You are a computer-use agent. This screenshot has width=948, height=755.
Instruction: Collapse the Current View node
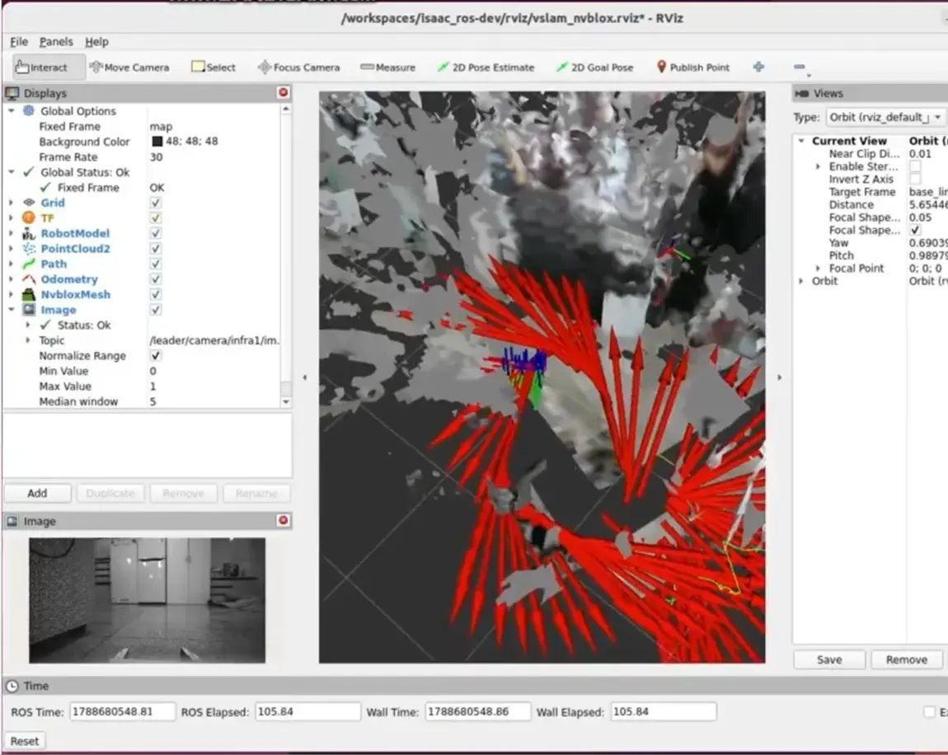tap(801, 141)
